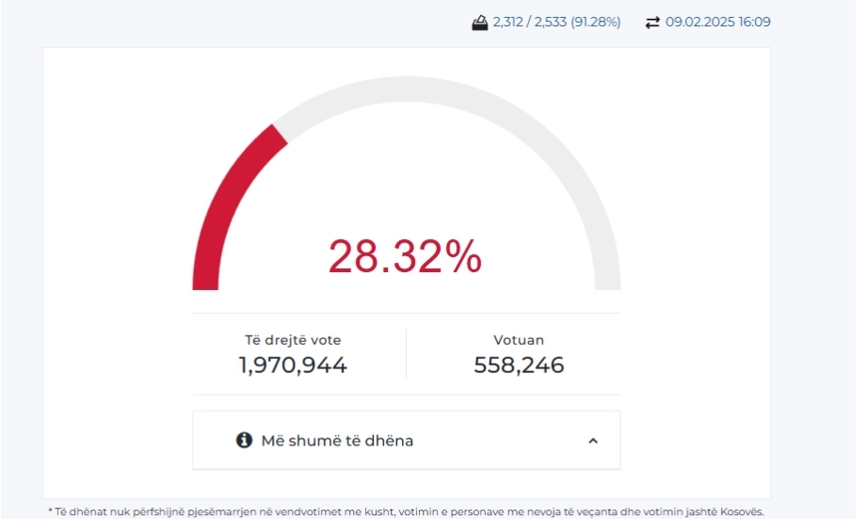The image size is (867, 519).
Task: Click the vertical divider between the two statistics
Action: coord(406,353)
